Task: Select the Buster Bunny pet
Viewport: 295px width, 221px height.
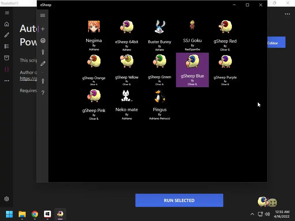Action: pos(160,35)
